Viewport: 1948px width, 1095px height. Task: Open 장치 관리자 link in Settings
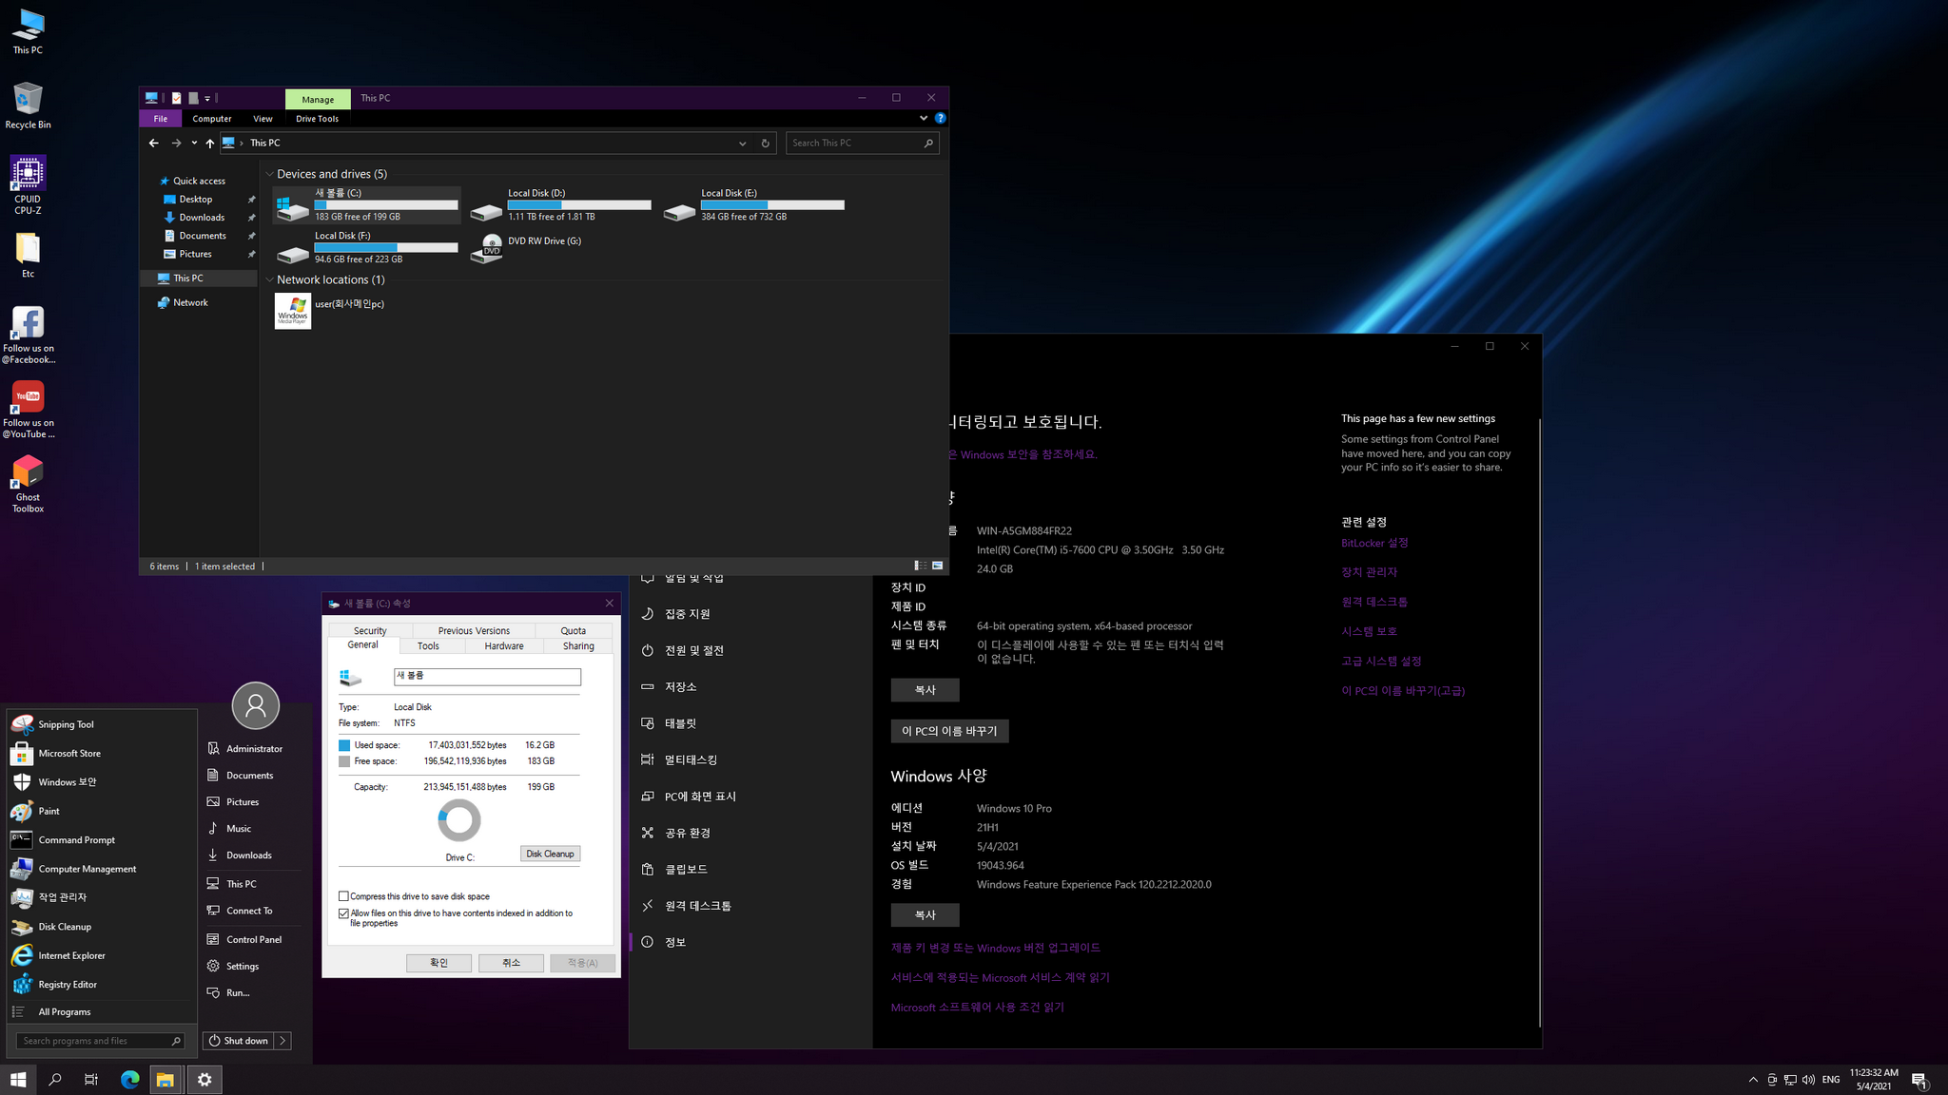coord(1369,572)
